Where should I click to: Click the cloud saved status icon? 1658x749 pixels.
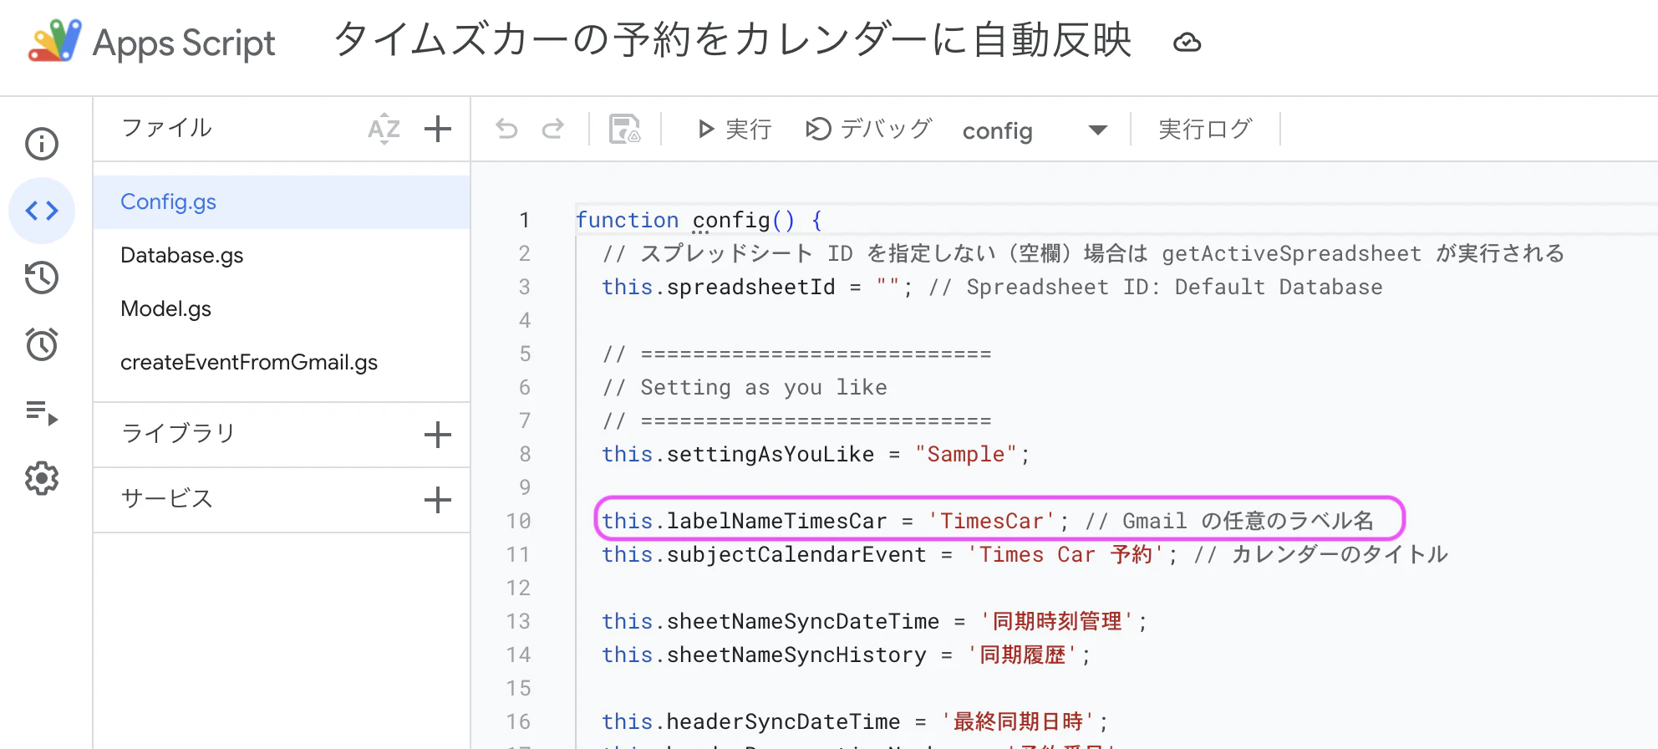[1187, 42]
